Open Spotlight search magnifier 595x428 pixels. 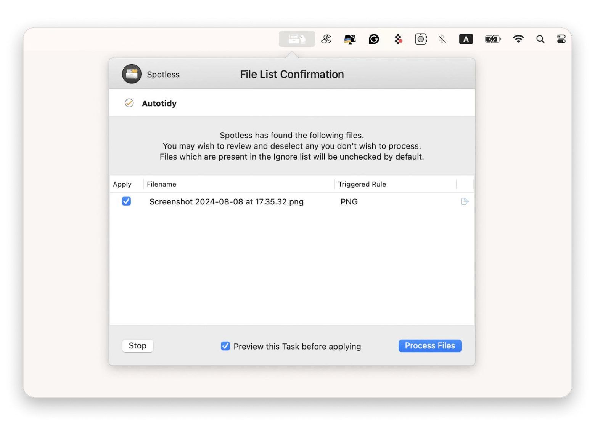pyautogui.click(x=540, y=39)
